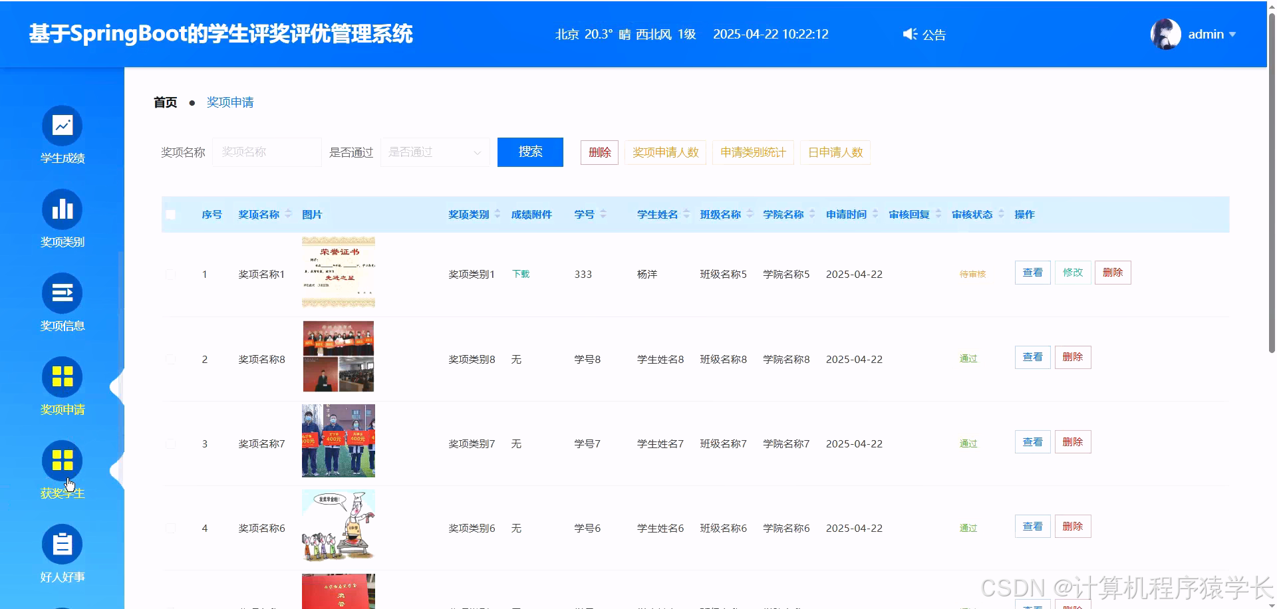Screen dimensions: 1277x609
Task: Sort by 学院名称 column arrows
Action: click(812, 214)
